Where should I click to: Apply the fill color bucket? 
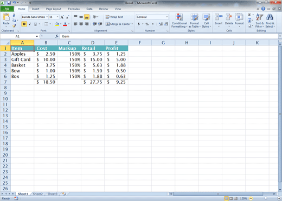pyautogui.click(x=57, y=24)
